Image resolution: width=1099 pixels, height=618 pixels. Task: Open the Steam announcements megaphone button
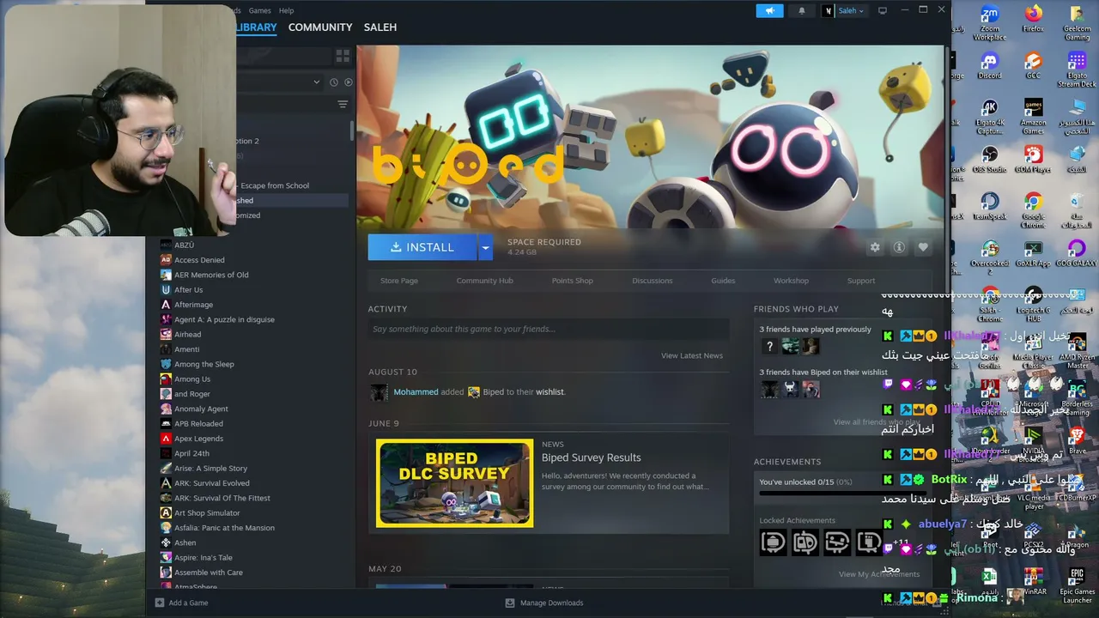pyautogui.click(x=769, y=10)
